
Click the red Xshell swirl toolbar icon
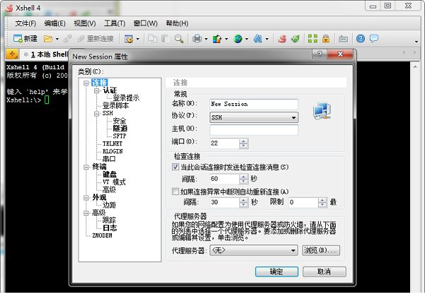282,39
